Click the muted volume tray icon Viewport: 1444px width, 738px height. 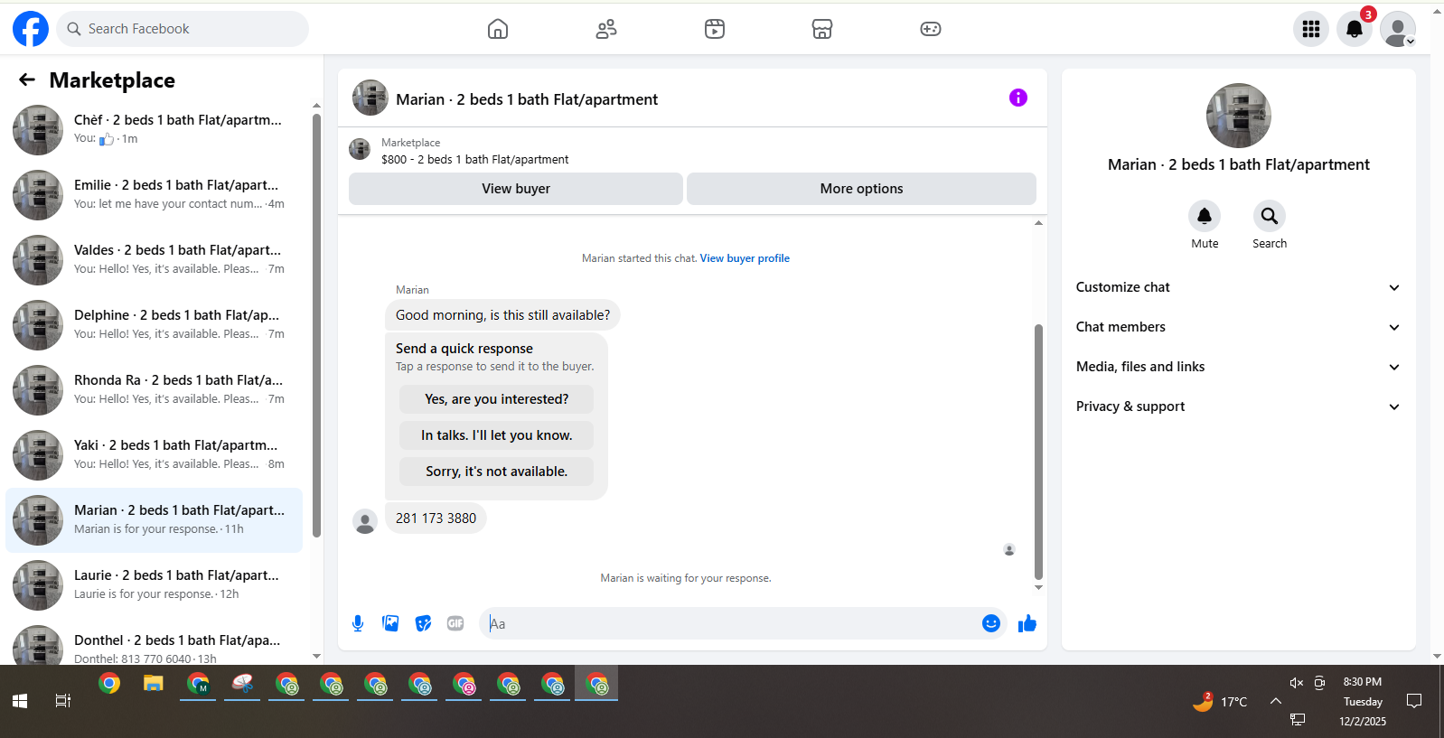click(1296, 683)
